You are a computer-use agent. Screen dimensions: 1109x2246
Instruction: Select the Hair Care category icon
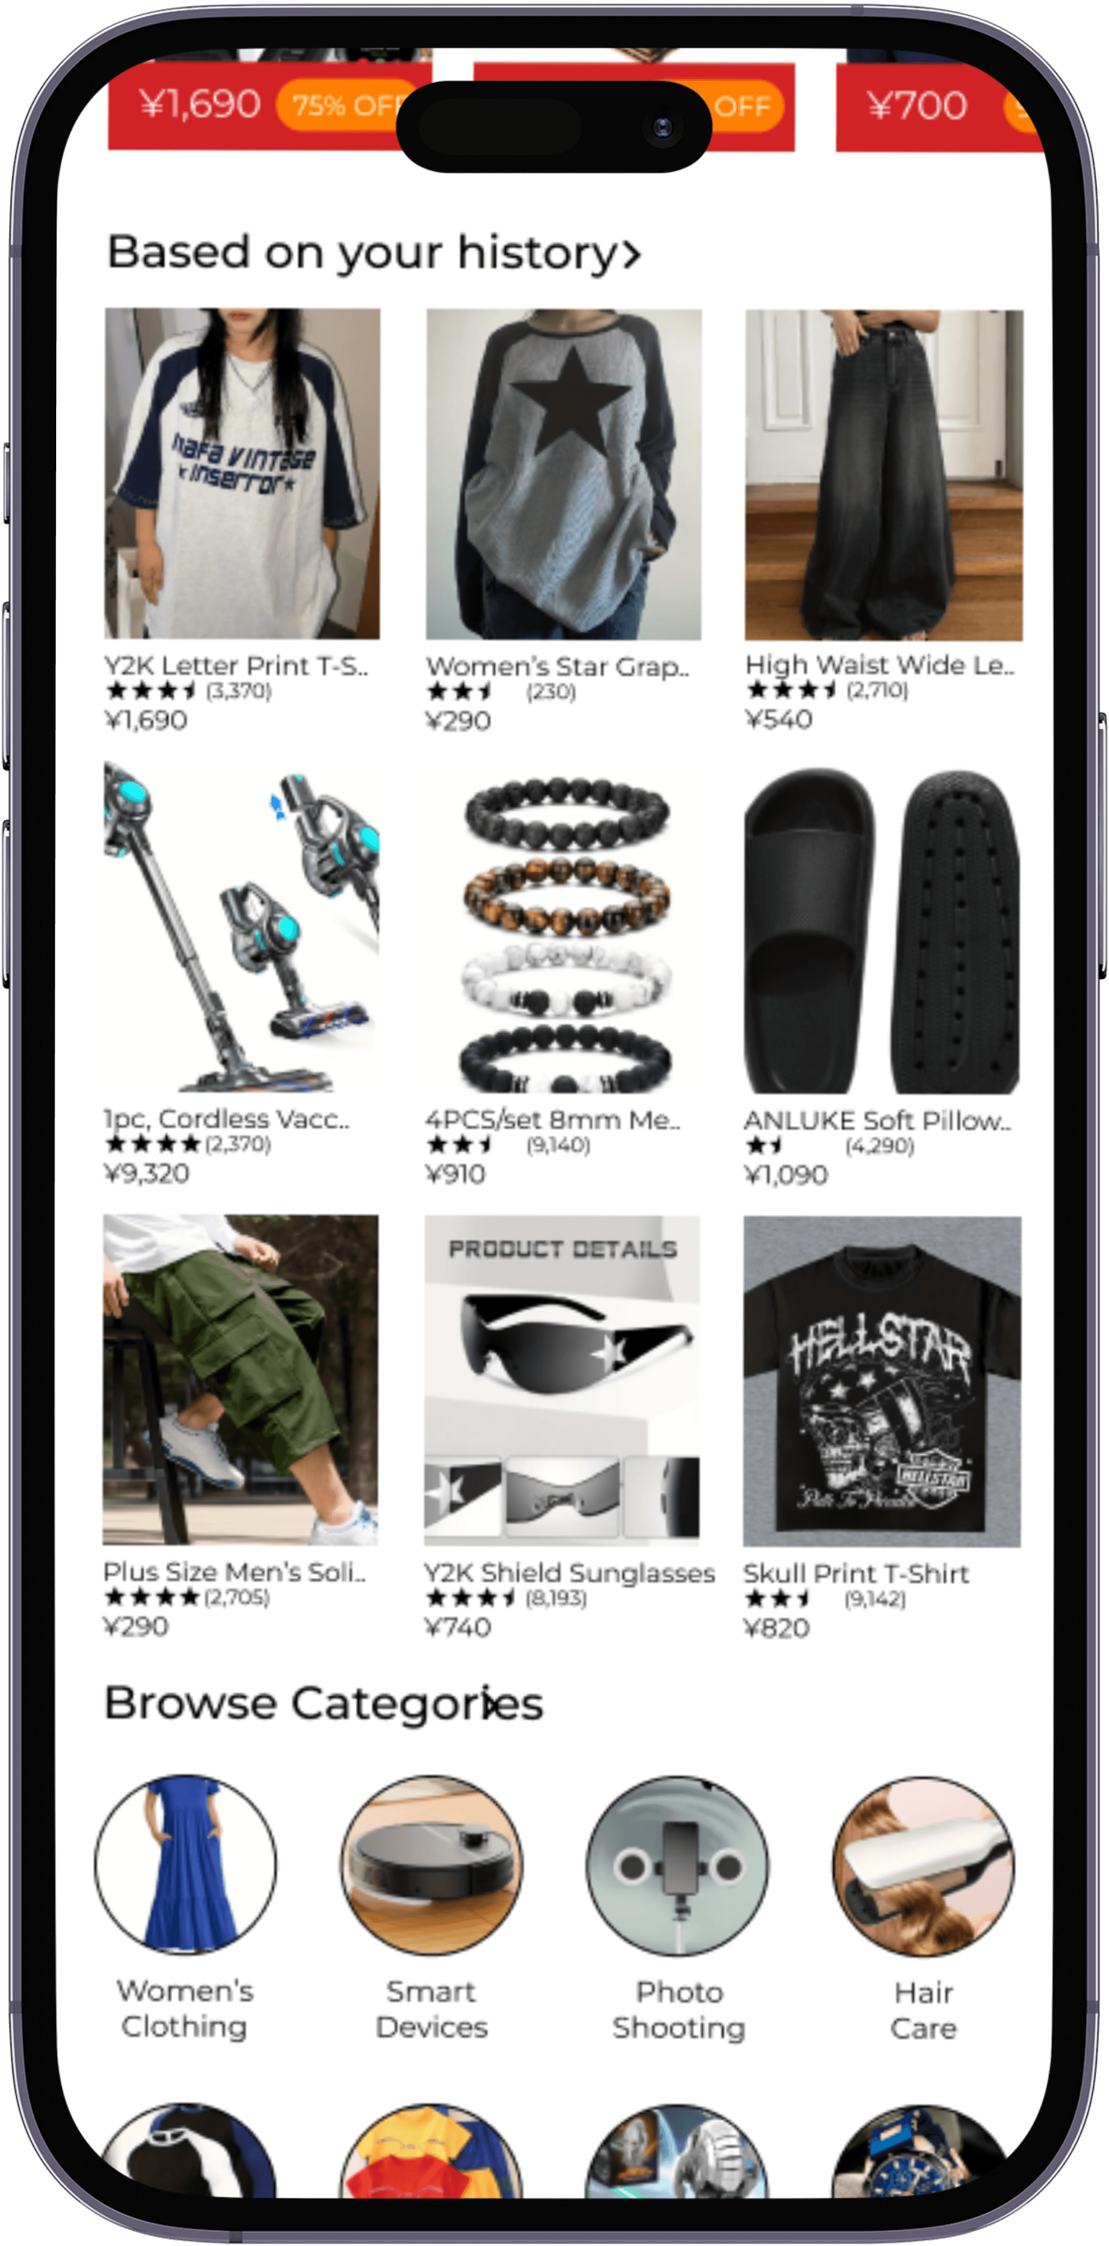click(924, 1867)
